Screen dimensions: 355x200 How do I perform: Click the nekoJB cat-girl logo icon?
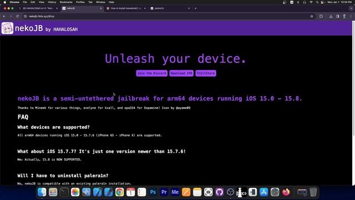pyautogui.click(x=7, y=28)
